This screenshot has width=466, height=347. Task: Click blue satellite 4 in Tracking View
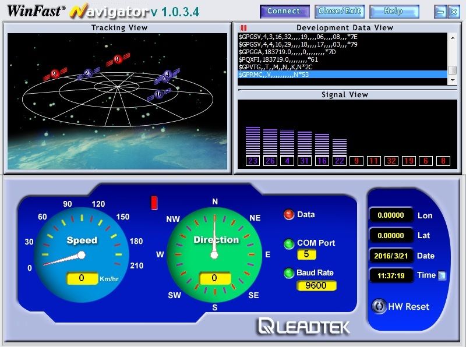click(x=167, y=75)
